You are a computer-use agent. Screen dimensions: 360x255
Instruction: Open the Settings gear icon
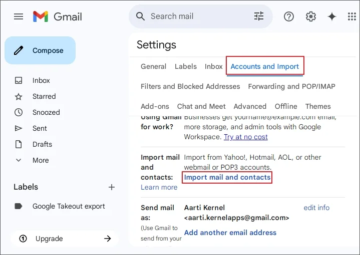[310, 16]
